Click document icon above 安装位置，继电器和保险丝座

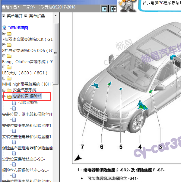tap(14, 109)
